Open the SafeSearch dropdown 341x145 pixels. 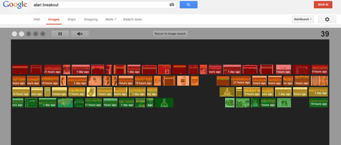303,19
